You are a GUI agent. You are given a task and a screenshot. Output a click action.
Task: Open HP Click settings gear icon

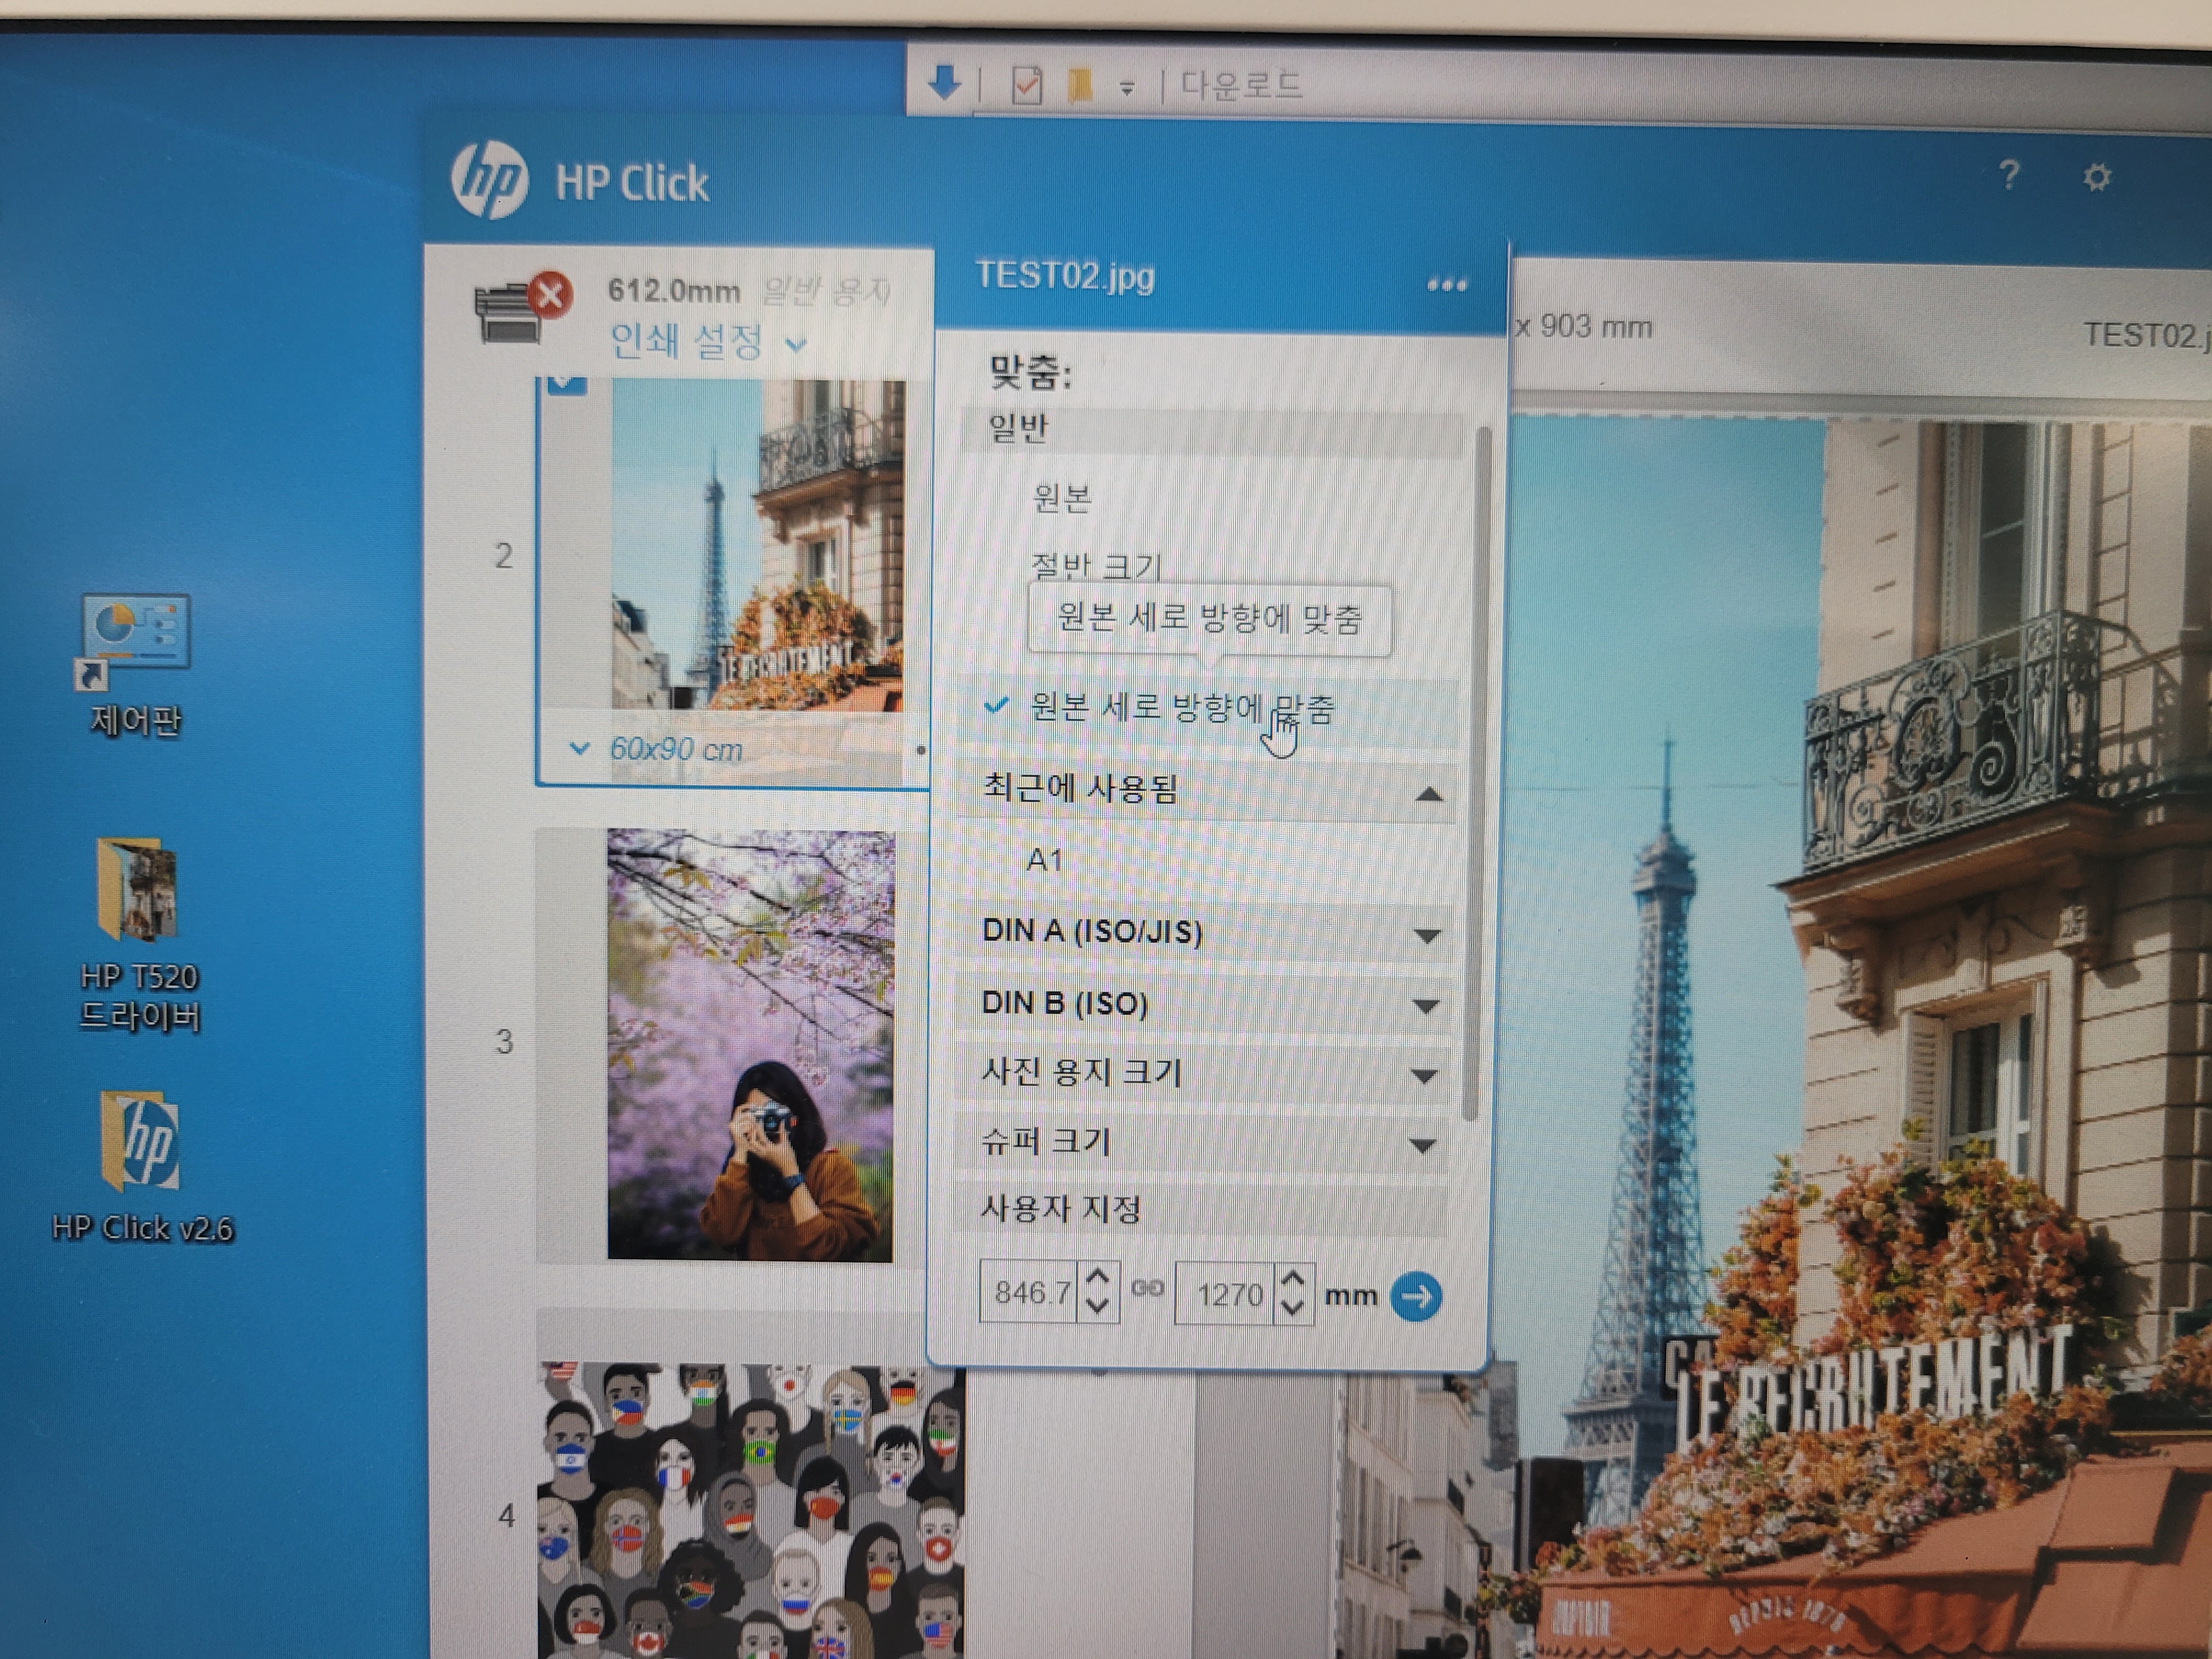click(x=2096, y=178)
